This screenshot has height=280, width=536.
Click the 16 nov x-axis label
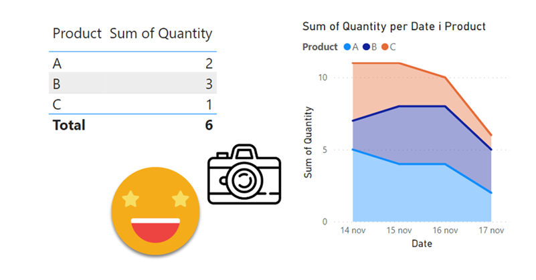[x=445, y=231]
